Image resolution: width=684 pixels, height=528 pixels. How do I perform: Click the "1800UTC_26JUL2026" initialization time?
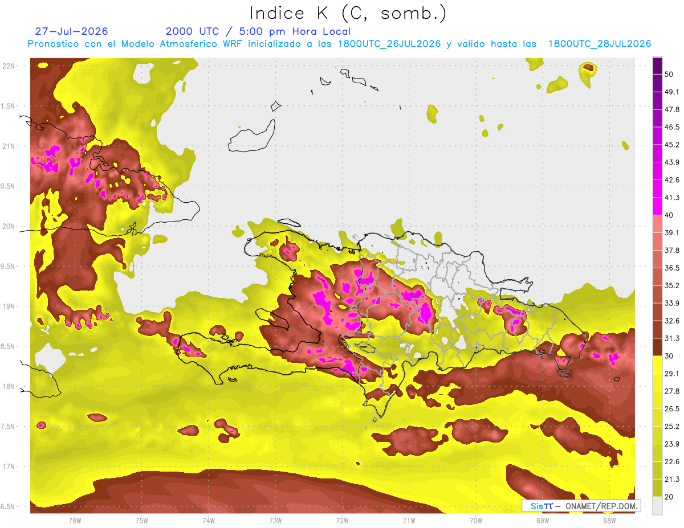click(389, 44)
